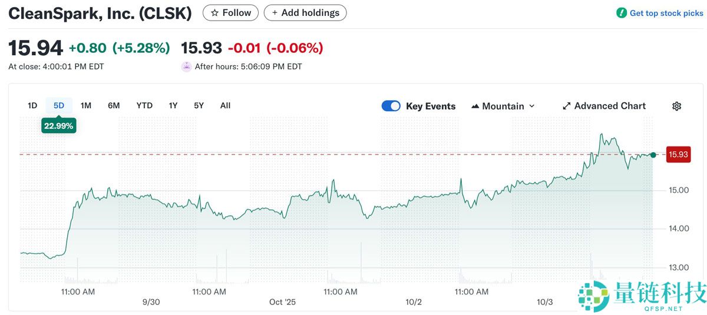
Task: Click the chart settings gear icon
Action: [676, 106]
